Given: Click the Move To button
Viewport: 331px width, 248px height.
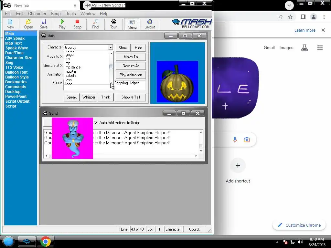Looking at the screenshot, I should tap(131, 57).
